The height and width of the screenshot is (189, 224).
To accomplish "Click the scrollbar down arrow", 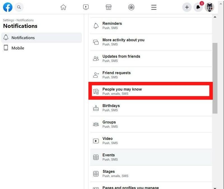I will tap(215, 188).
